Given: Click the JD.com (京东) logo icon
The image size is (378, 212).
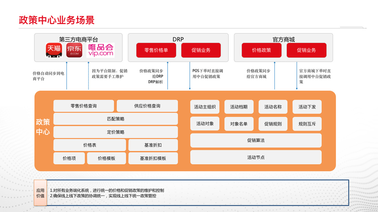Looking at the screenshot, I should pyautogui.click(x=74, y=50).
